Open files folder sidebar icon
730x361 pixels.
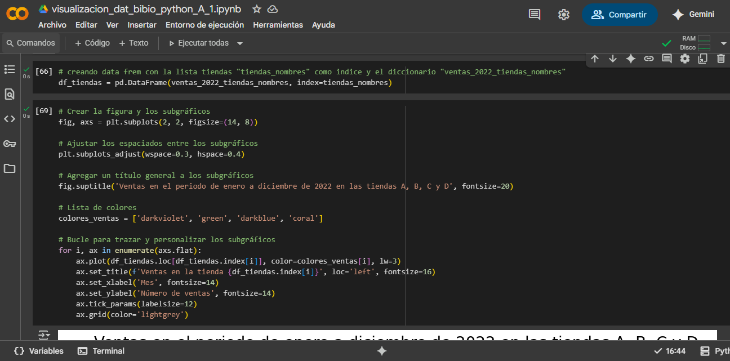click(x=10, y=168)
